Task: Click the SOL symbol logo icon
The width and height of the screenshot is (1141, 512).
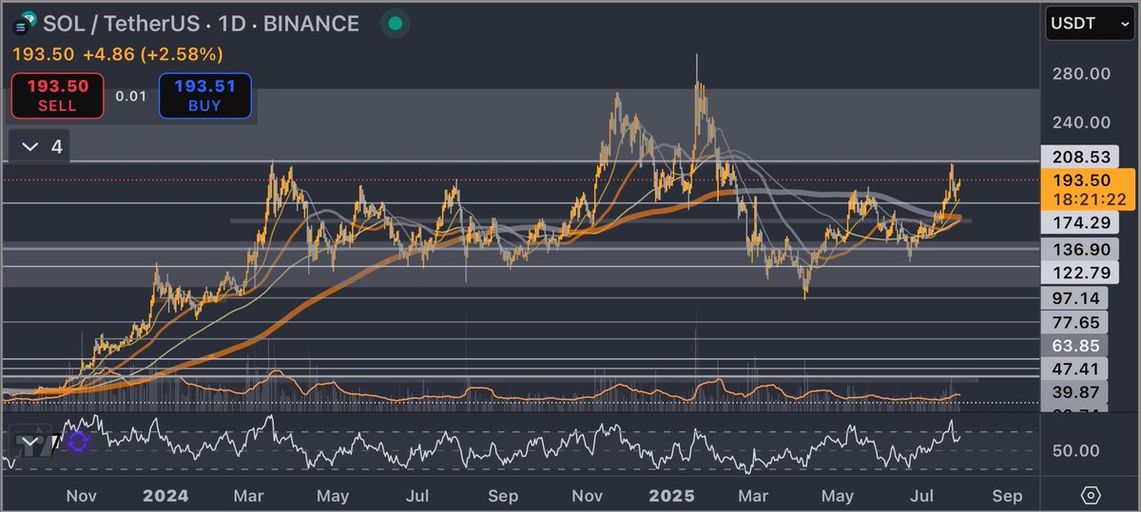Action: click(25, 23)
